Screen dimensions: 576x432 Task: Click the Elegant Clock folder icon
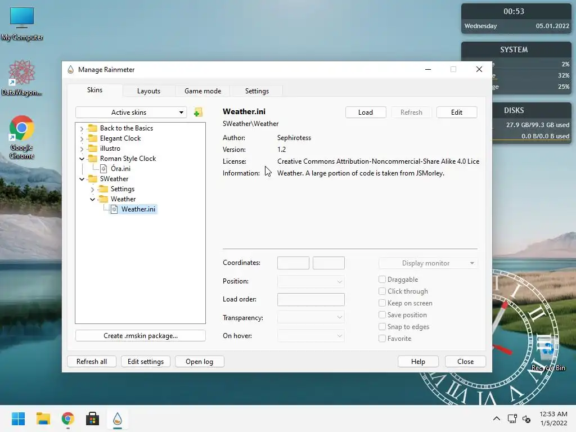[x=93, y=138]
